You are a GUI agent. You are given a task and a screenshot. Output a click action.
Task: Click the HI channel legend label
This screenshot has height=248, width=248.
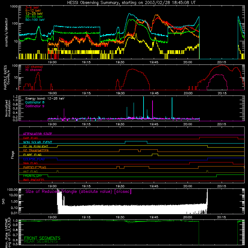(x=33, y=70)
